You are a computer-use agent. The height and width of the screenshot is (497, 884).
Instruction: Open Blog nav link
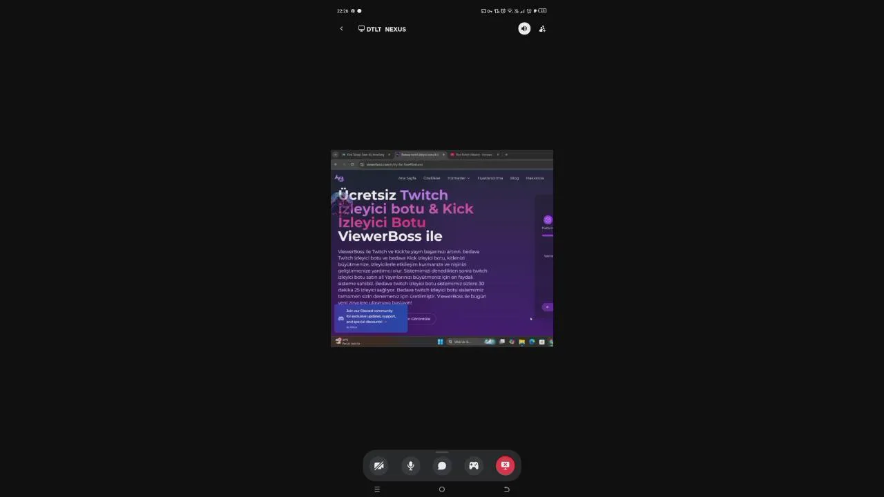pyautogui.click(x=515, y=178)
